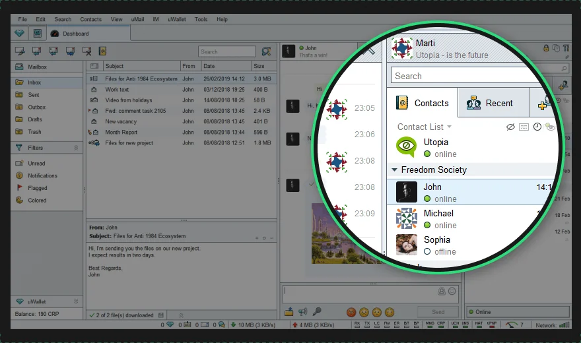This screenshot has width=581, height=343.
Task: Select the Sent folder
Action: pyautogui.click(x=34, y=95)
